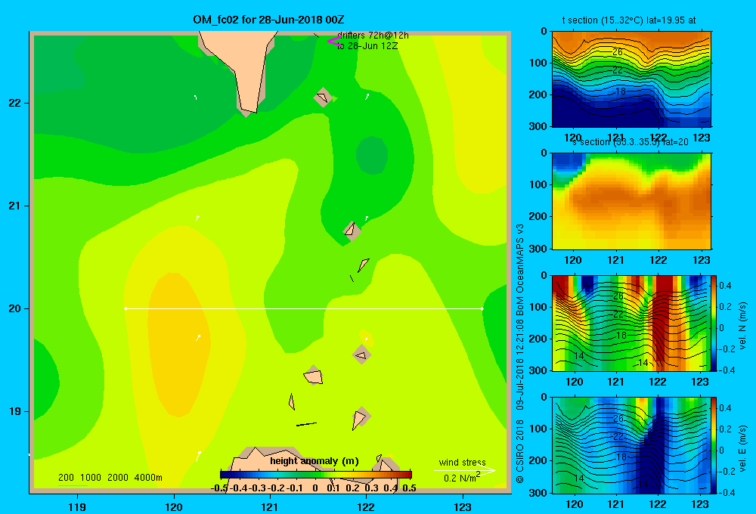
Task: Click the wind stress reference arrow
Action: pyautogui.click(x=465, y=470)
